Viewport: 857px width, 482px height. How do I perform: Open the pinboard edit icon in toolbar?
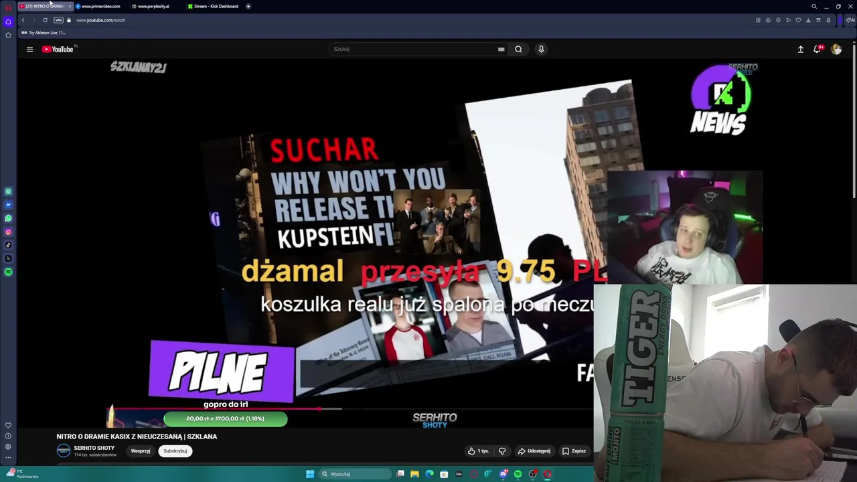tap(758, 20)
